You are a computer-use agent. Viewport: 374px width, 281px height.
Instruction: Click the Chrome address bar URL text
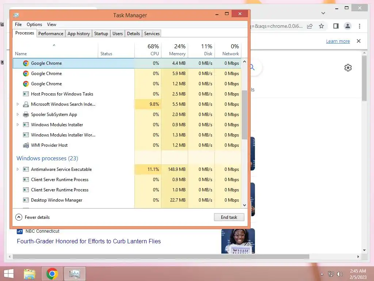(276, 26)
